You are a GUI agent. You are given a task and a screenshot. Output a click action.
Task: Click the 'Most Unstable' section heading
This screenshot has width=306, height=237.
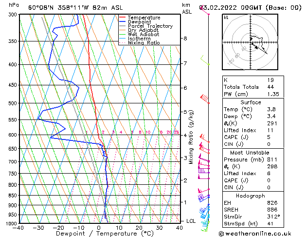tap(250, 153)
